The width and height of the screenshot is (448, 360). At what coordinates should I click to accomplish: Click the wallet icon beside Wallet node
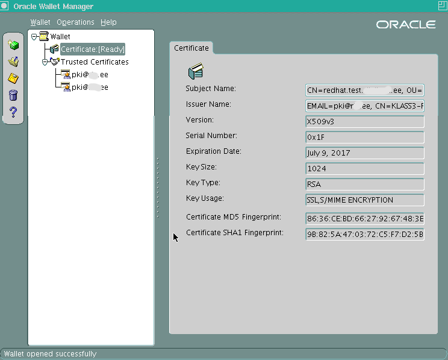tap(44, 36)
